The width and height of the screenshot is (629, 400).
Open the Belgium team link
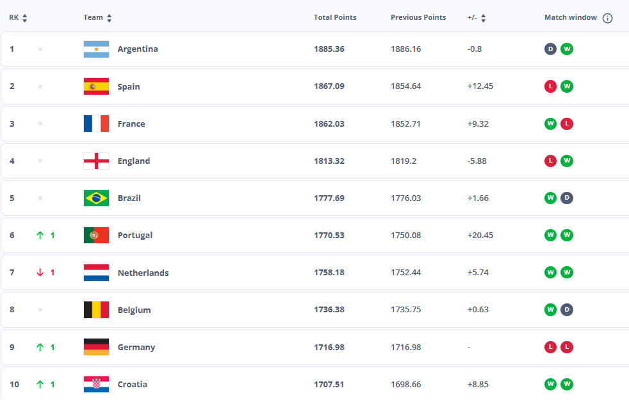tap(135, 310)
